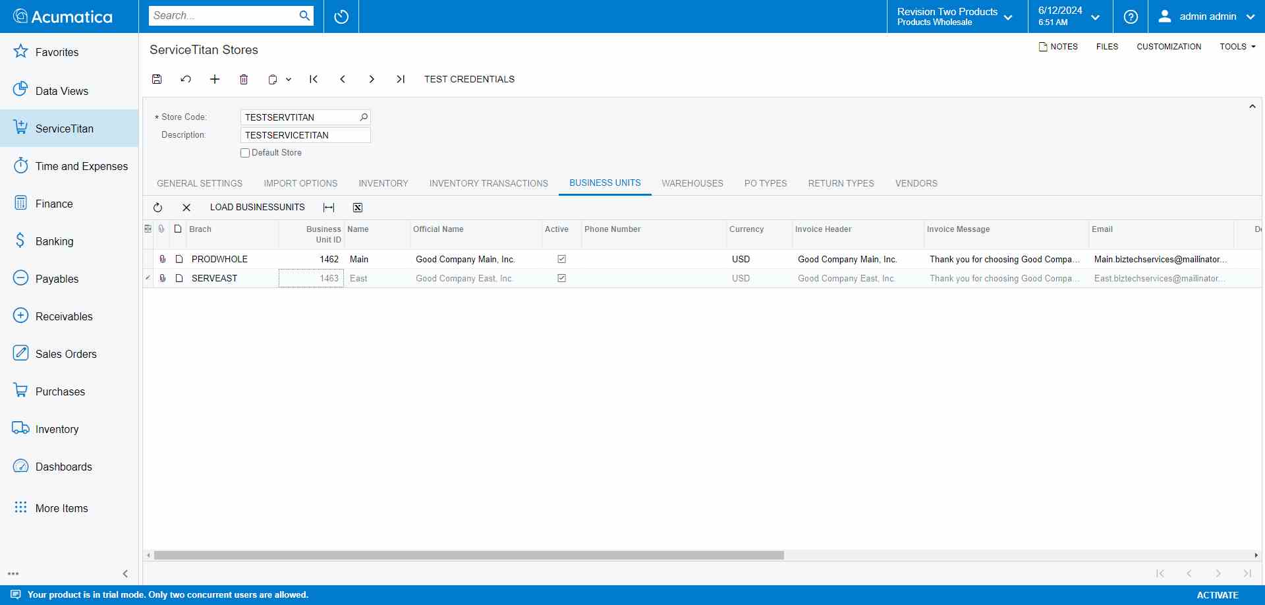The height and width of the screenshot is (605, 1265).
Task: Open Time and Expenses workspace
Action: [x=69, y=166]
